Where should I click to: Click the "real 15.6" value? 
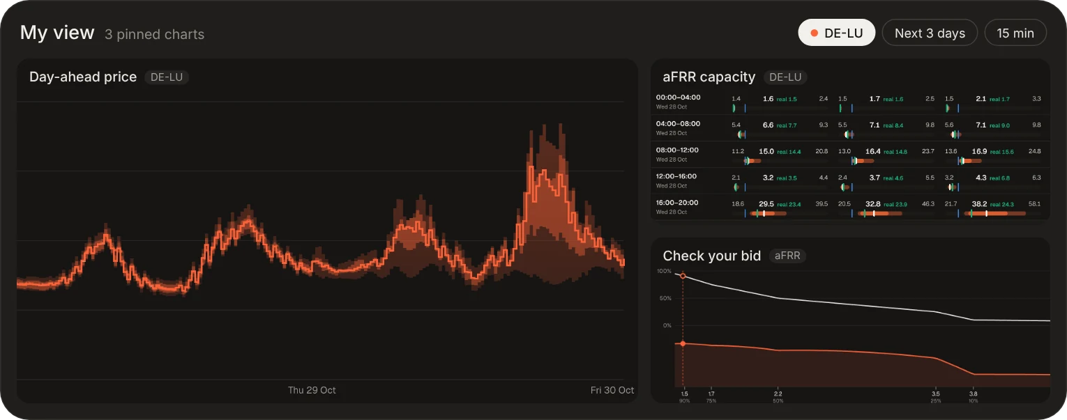[1001, 152]
